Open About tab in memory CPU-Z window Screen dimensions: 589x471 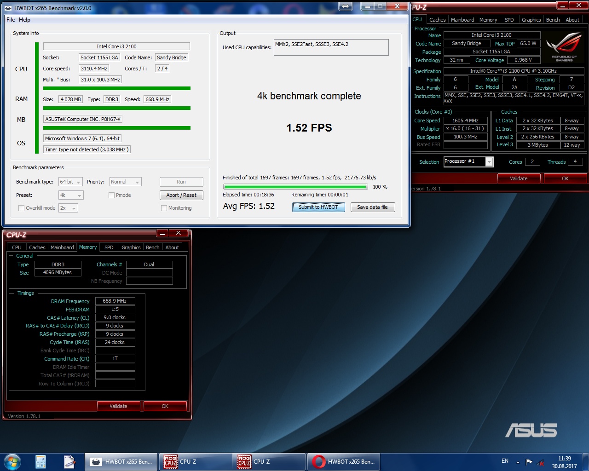(172, 247)
